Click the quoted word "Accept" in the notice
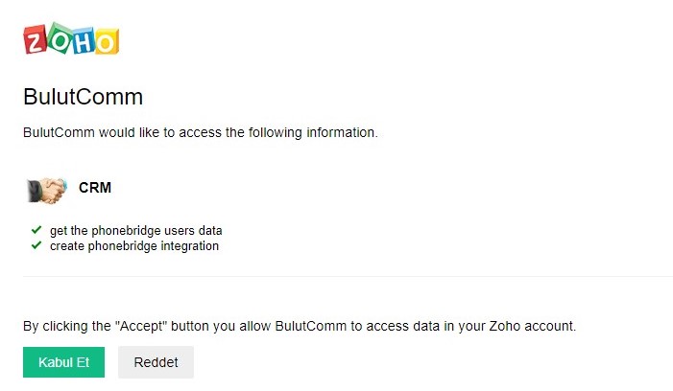Screen dimensions: 673x391 click(141, 326)
